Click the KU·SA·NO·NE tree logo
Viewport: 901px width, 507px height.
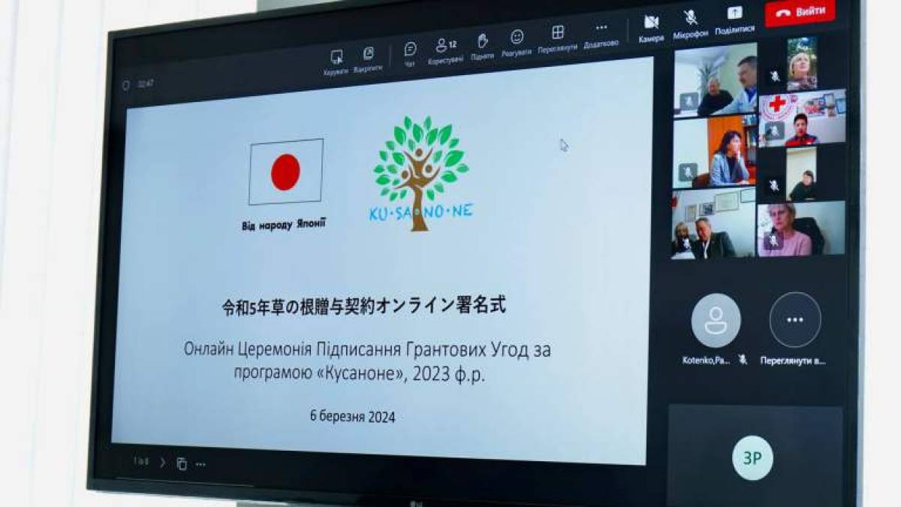(x=420, y=174)
